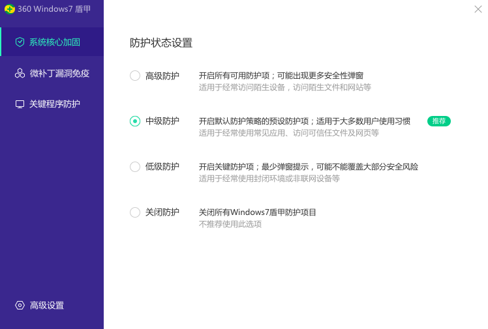Click the text 关闭所有Windows7盾甲防护项目
This screenshot has height=329, width=488.
pos(257,212)
